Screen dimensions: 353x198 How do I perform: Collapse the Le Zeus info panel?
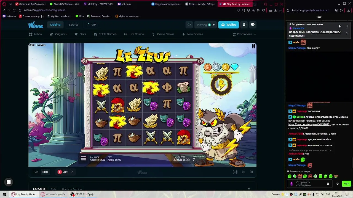pos(249,189)
